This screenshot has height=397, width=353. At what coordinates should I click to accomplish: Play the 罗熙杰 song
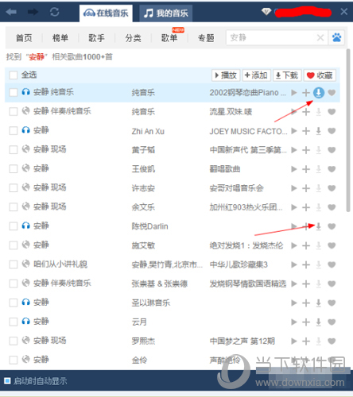294,341
